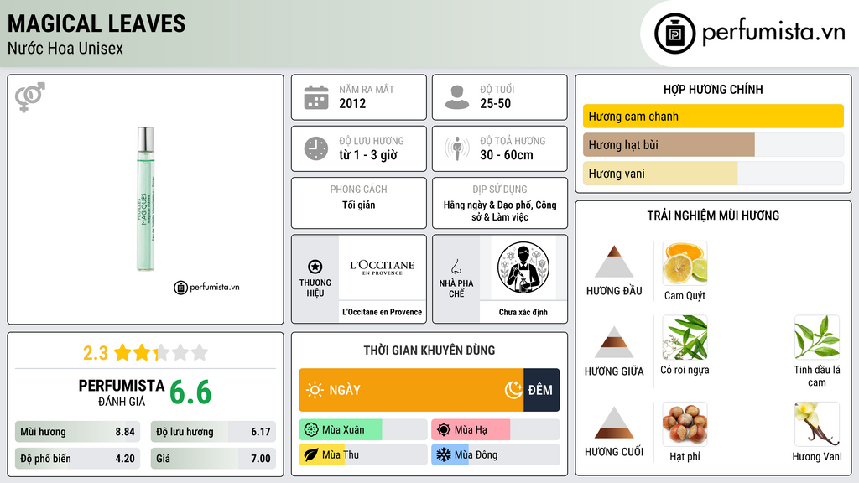Click the Tối giản style value
The image size is (859, 483).
coord(359,205)
